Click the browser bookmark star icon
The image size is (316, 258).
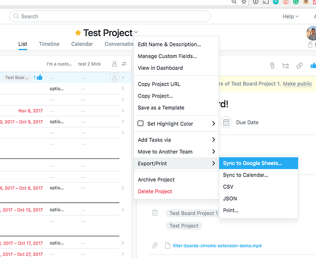coord(244,2)
